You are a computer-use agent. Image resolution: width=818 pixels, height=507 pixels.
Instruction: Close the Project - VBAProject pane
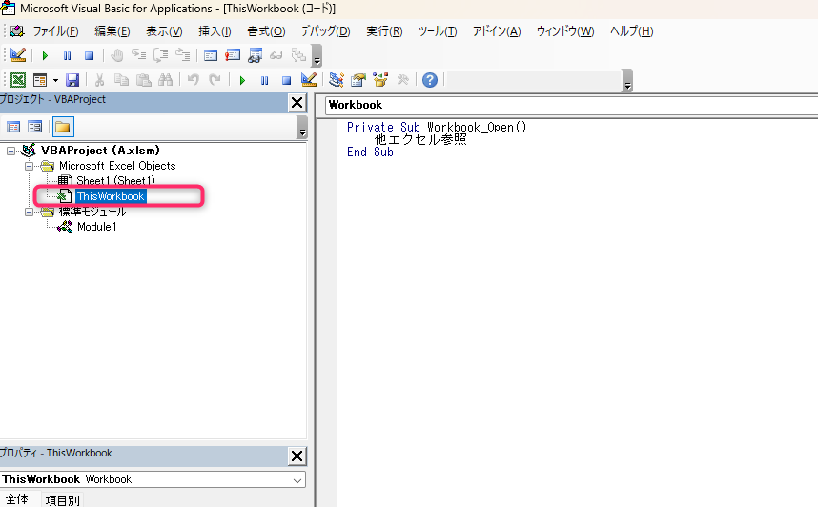pos(297,103)
